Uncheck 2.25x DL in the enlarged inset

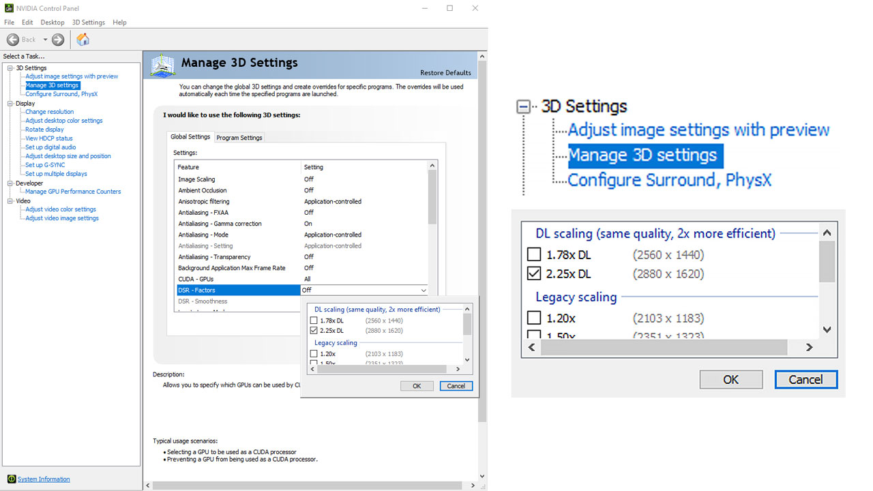(534, 274)
